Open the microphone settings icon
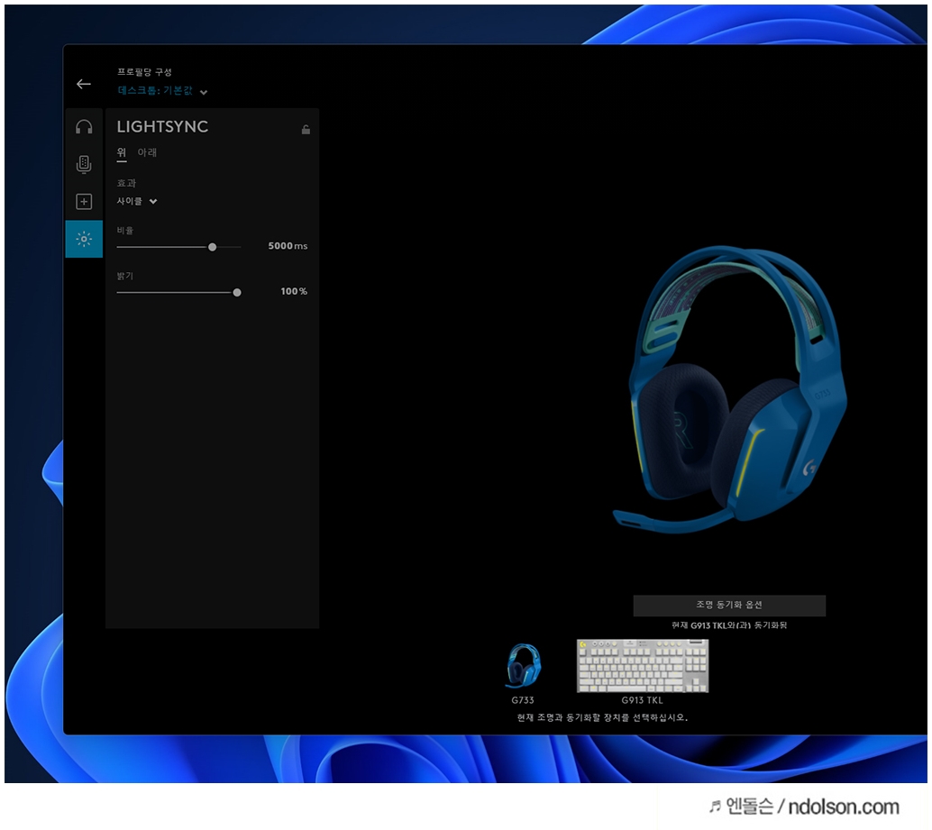Screen dimensions: 932x830 84,165
